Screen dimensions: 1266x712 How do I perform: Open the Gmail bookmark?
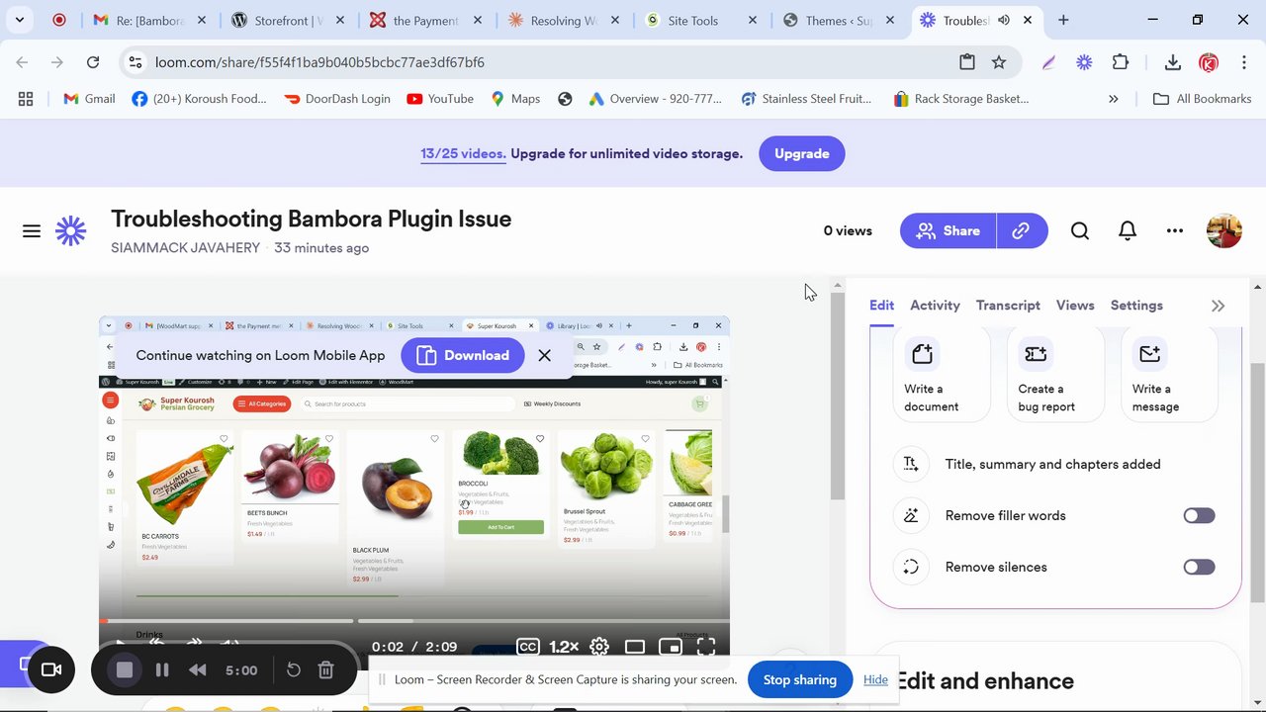point(89,99)
